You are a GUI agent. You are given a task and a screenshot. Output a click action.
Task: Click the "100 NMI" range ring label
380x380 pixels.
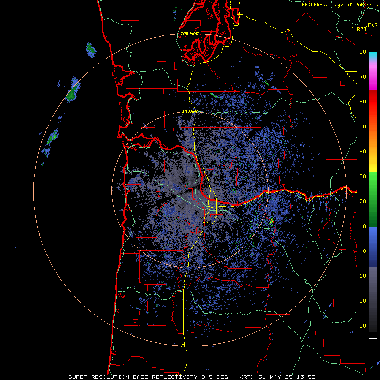190,33
